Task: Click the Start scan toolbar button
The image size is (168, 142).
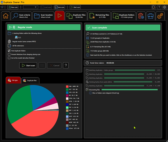Action: coord(75,7)
